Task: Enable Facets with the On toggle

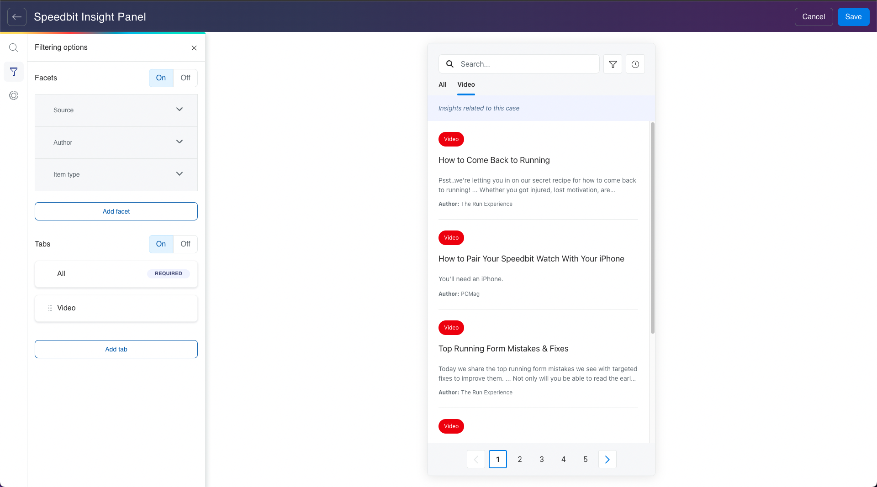Action: point(160,78)
